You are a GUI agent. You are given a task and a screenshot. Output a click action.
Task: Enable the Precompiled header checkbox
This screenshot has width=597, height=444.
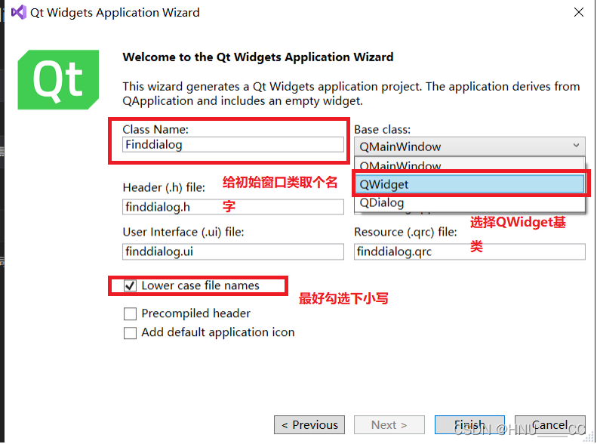pos(131,314)
